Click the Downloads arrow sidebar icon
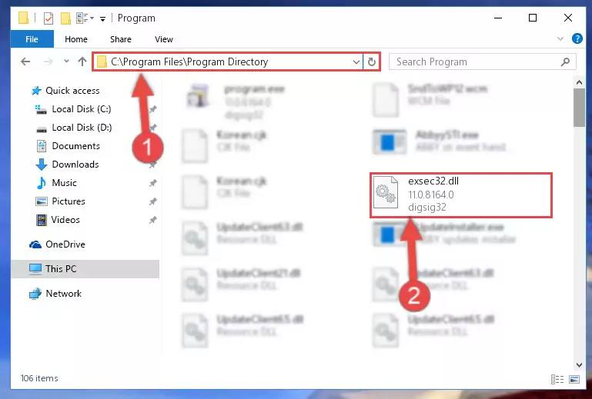This screenshot has width=592, height=399. (41, 165)
